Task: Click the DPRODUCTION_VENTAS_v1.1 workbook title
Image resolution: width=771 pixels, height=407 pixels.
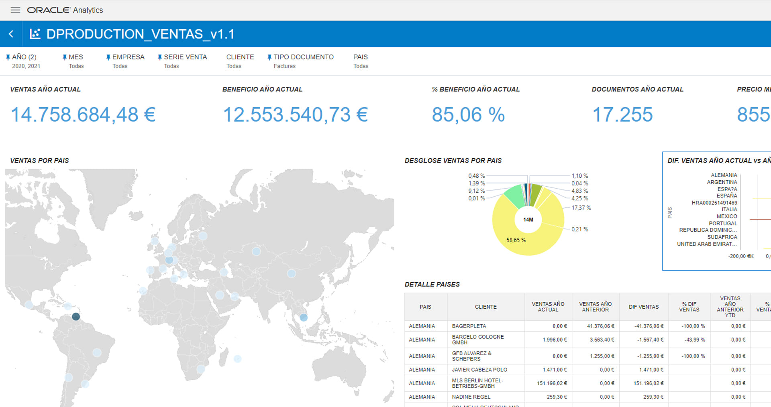Action: [x=141, y=34]
